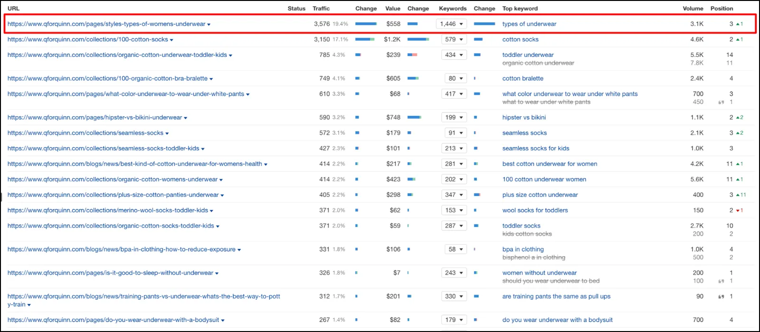This screenshot has width=760, height=332.
Task: Click the 'cotton socks' top keyword
Action: point(521,39)
